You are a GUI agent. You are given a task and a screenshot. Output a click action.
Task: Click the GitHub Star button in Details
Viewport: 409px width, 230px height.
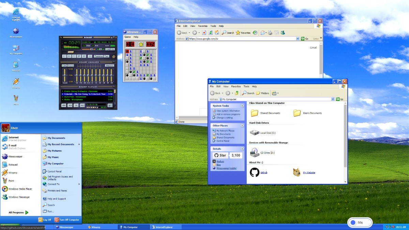(220, 155)
